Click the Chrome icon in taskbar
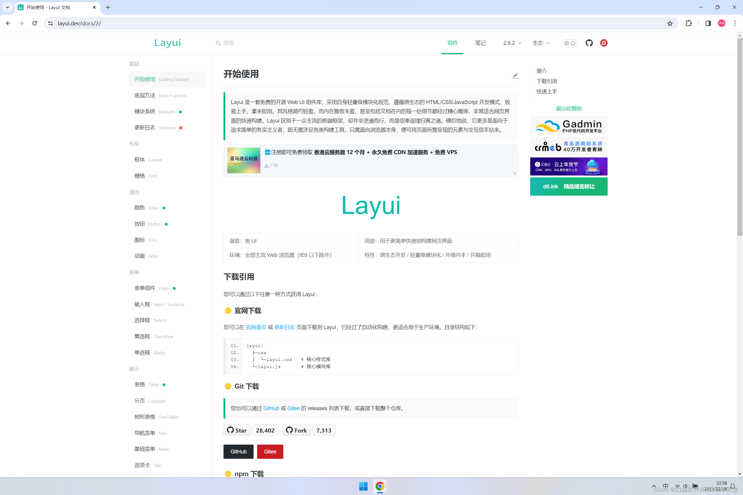Image resolution: width=743 pixels, height=495 pixels. [x=380, y=486]
